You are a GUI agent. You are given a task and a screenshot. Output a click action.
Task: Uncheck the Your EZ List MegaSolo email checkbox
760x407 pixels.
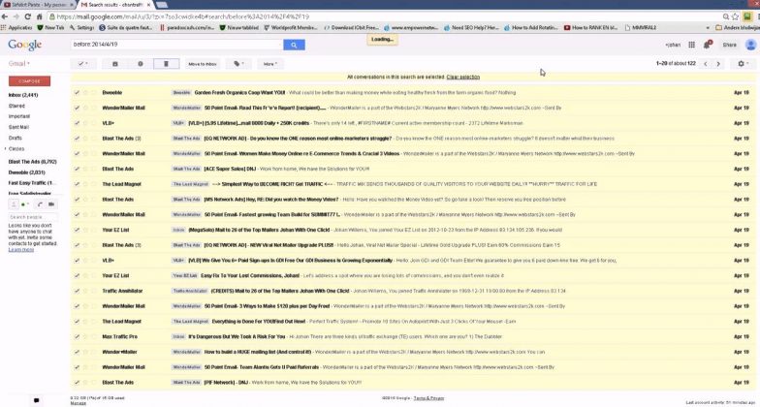[x=77, y=230]
